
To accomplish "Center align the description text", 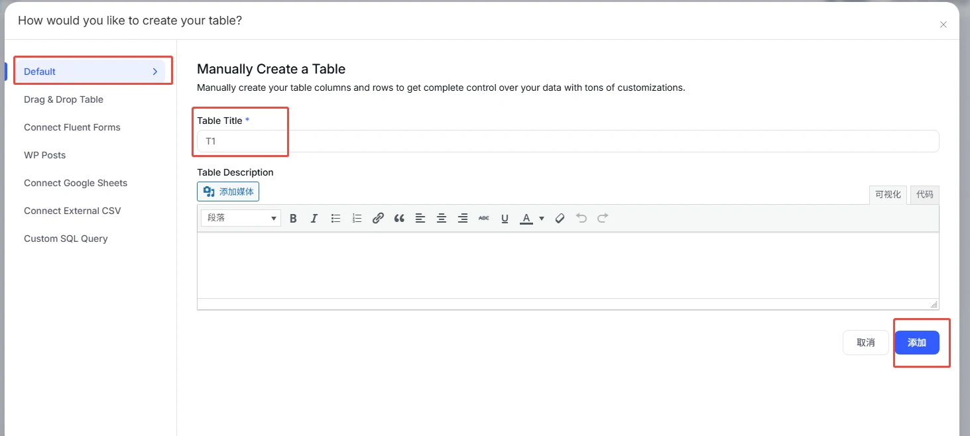I will (x=442, y=218).
